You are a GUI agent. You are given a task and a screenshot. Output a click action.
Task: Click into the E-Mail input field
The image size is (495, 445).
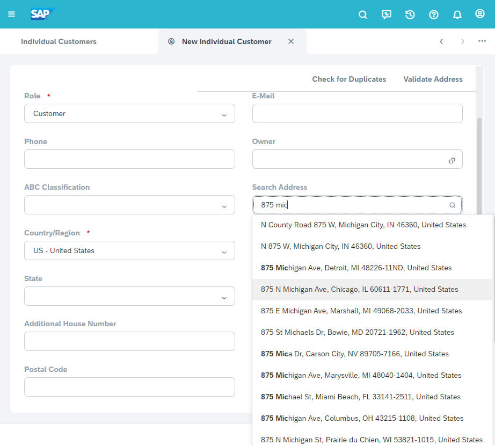[x=357, y=113]
